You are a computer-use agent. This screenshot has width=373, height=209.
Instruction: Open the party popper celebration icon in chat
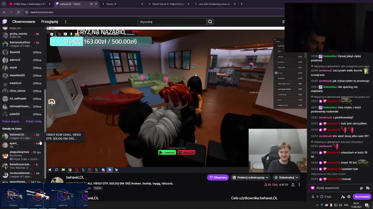362,188
